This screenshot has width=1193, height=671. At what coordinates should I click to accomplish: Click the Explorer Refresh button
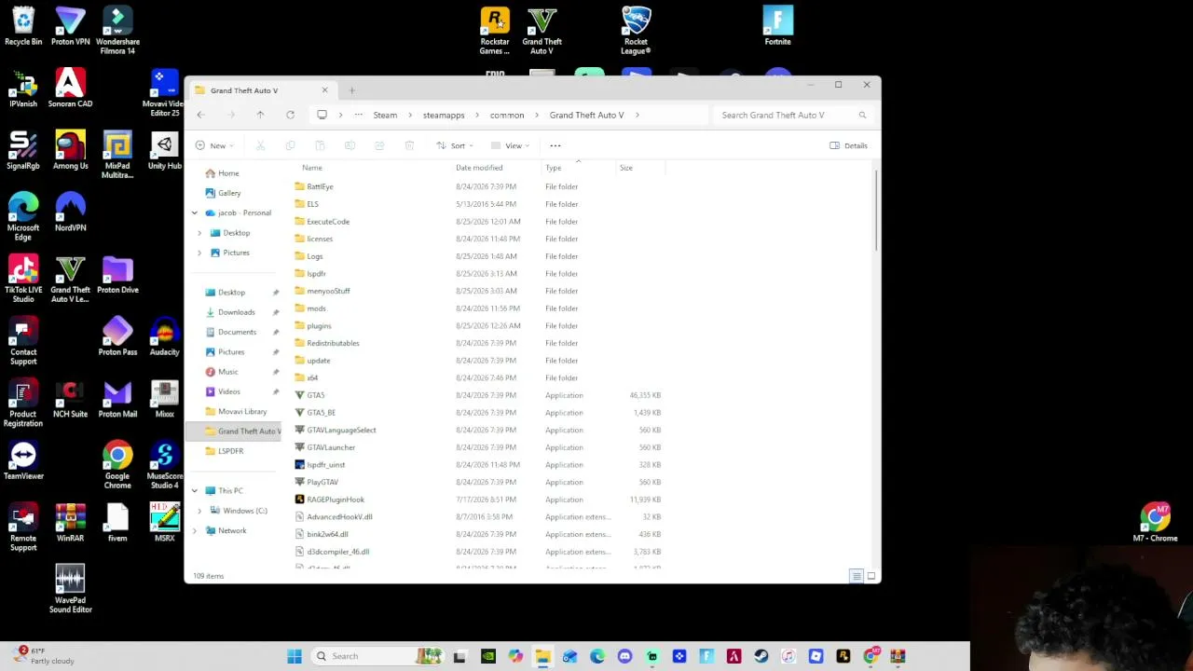[x=290, y=115]
